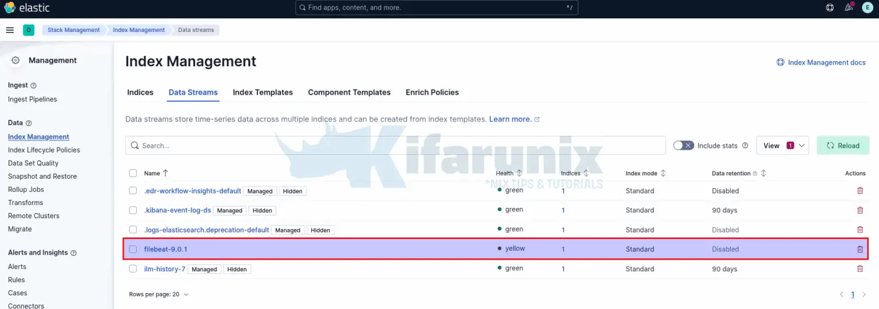This screenshot has height=309, width=879.
Task: Open Snapshot and Restore in sidebar
Action: [42, 176]
